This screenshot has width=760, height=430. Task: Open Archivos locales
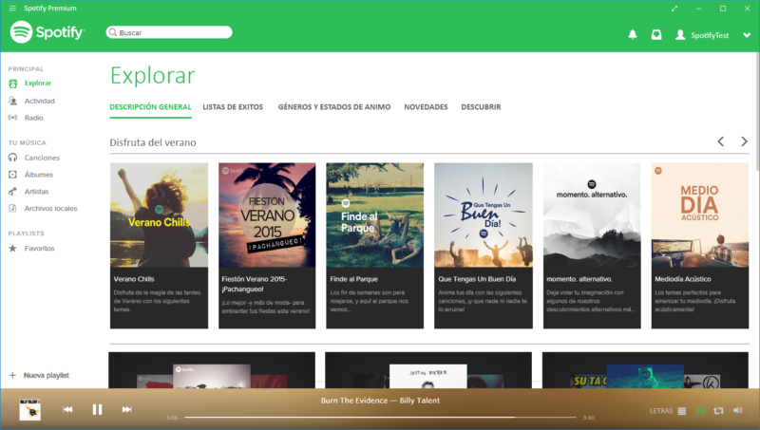[51, 208]
